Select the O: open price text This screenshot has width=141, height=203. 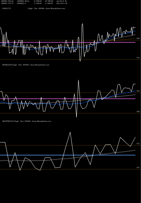[38, 1]
